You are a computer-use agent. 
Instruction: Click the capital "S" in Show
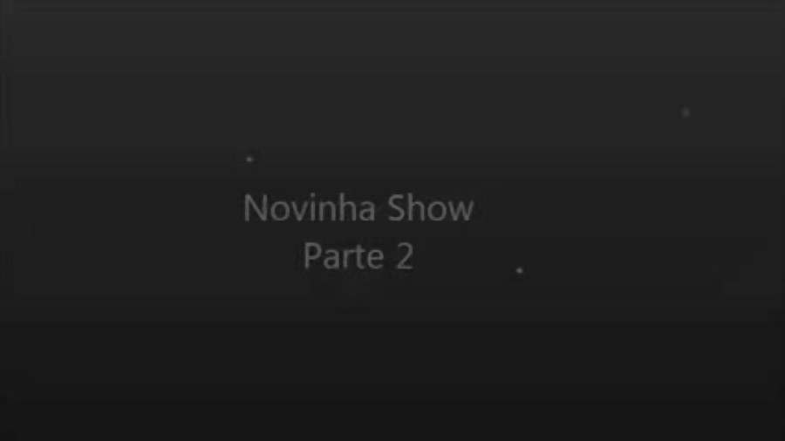click(395, 208)
